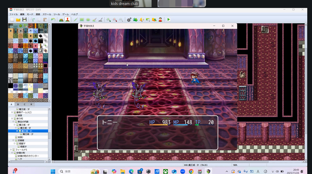This screenshot has width=312, height=174.
Task: Choose the Flood Fill bucket tool
Action: 94,19
